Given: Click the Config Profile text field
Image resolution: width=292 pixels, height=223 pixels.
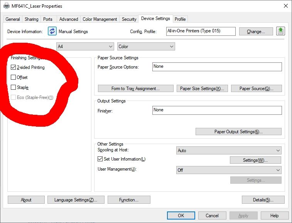Looking at the screenshot, I should tap(201, 31).
